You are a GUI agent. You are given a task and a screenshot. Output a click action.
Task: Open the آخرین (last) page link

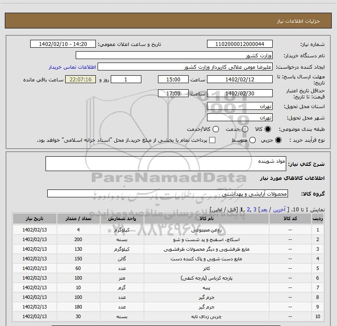coord(279,210)
